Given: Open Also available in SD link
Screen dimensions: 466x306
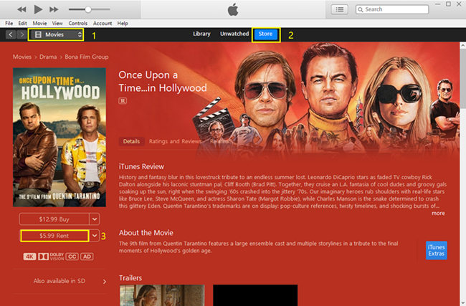Looking at the screenshot, I should click(60, 281).
